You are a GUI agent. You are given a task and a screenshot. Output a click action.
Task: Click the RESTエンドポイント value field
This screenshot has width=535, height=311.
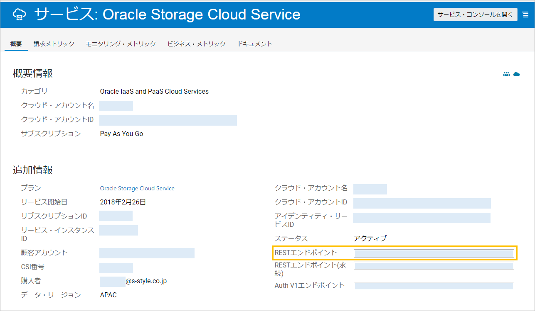[x=434, y=253]
